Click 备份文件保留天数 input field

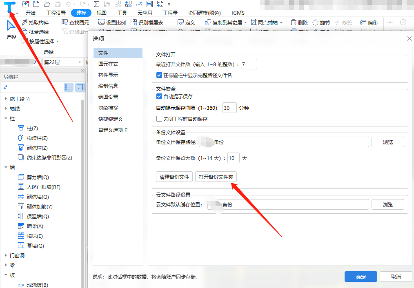point(234,158)
